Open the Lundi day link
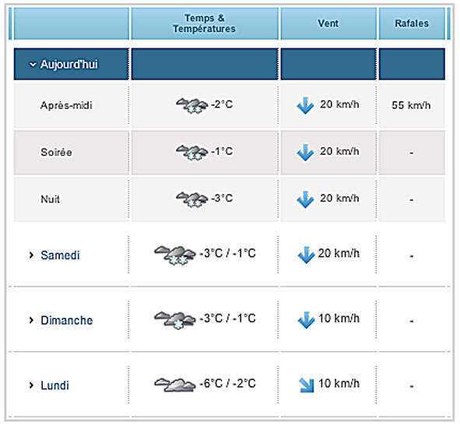The image size is (460, 429). (x=54, y=385)
